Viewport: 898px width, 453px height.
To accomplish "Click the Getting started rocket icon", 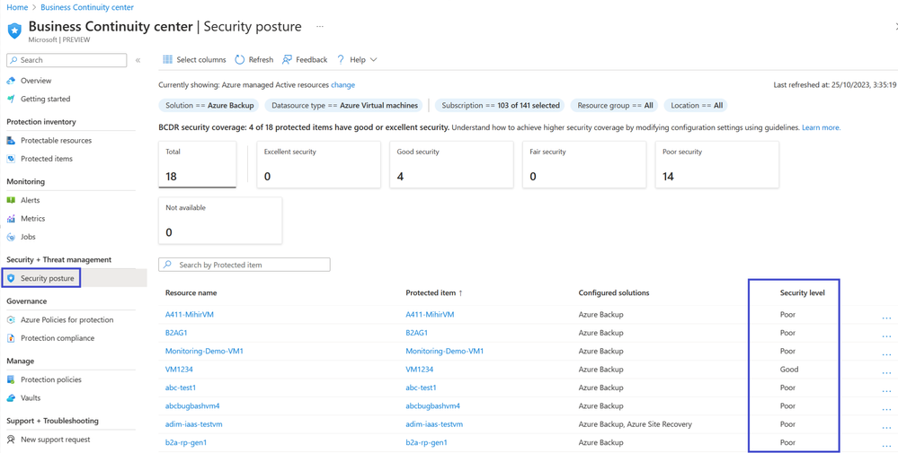I will click(x=11, y=99).
